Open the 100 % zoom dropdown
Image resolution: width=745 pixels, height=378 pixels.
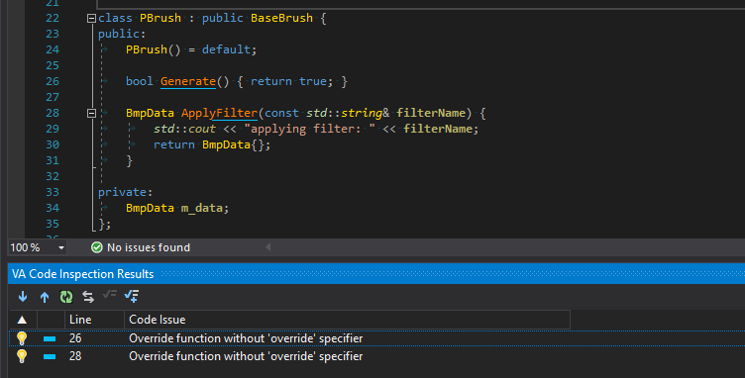[x=61, y=247]
